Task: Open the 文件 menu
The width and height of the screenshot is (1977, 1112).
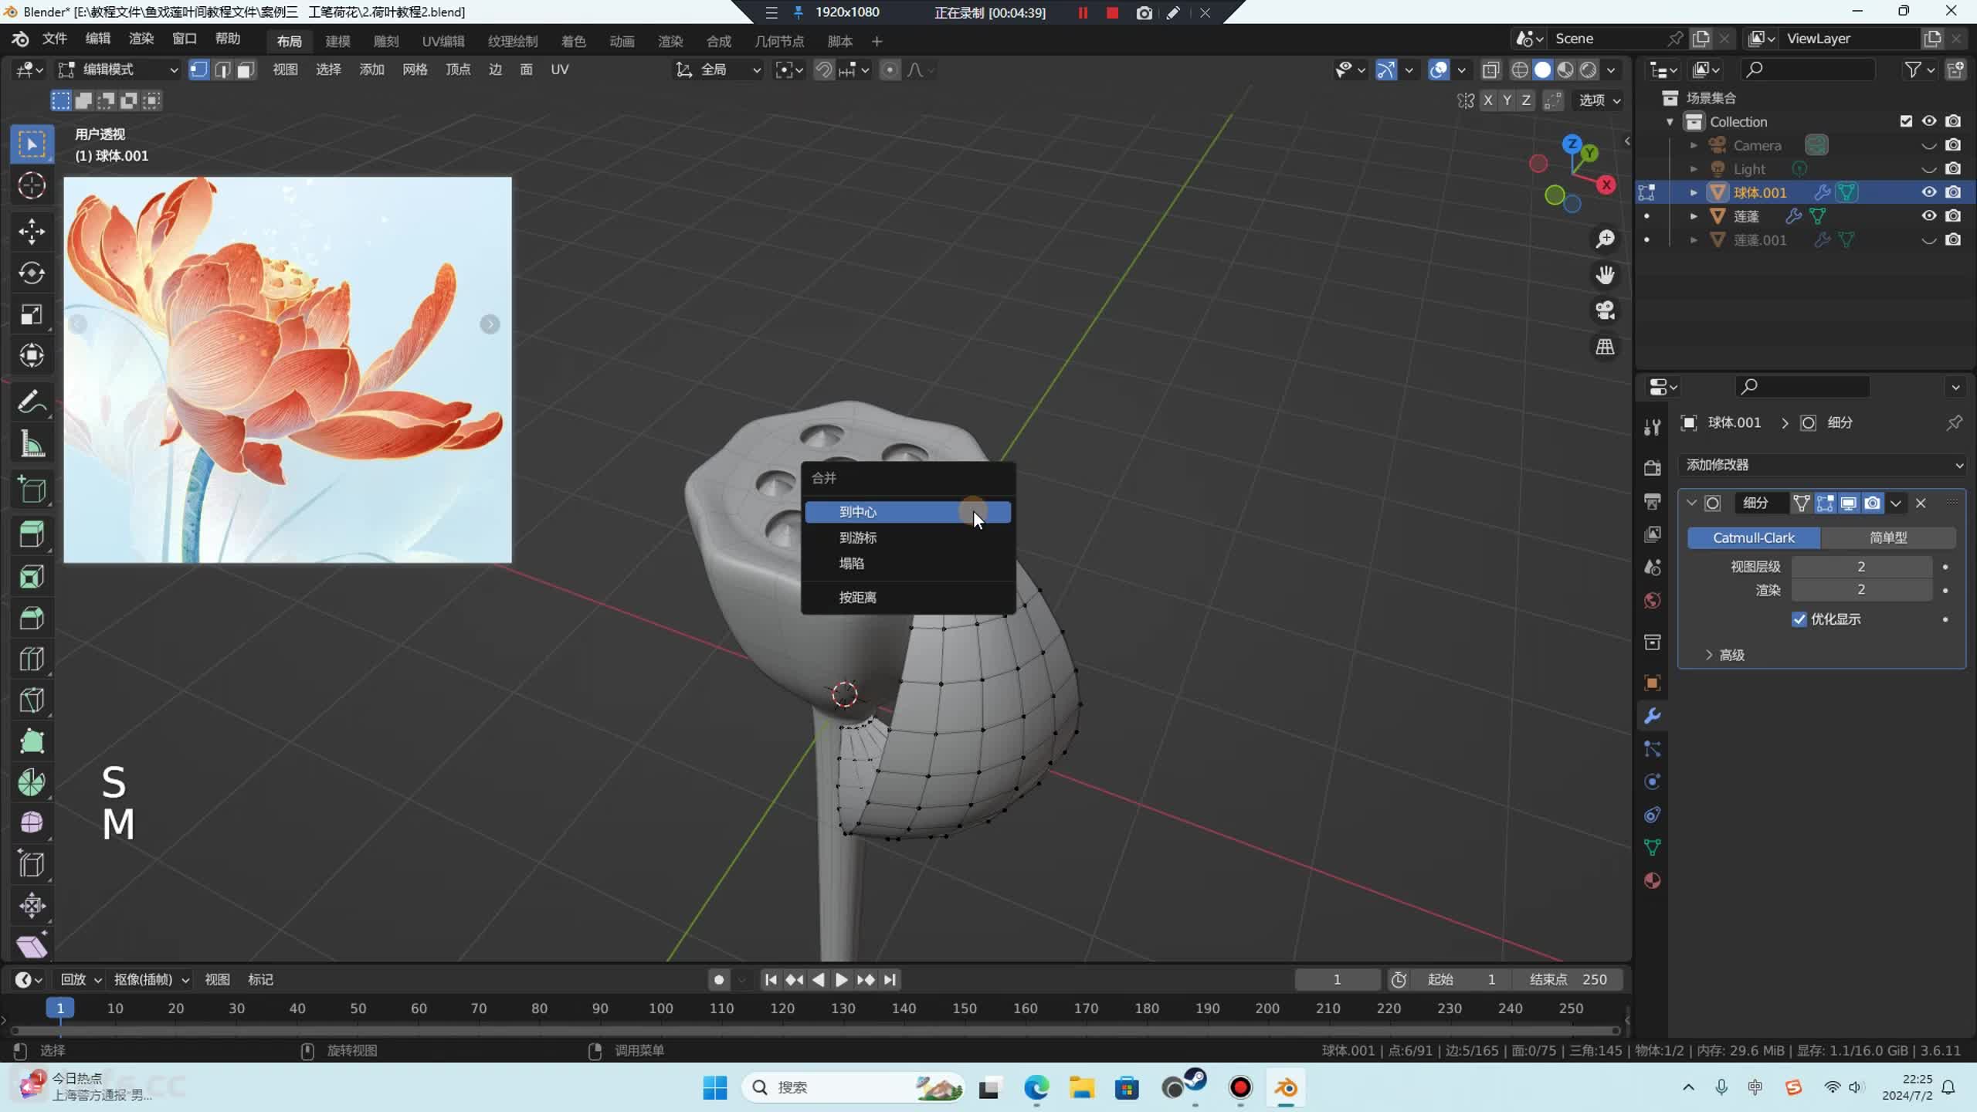Action: tap(54, 39)
